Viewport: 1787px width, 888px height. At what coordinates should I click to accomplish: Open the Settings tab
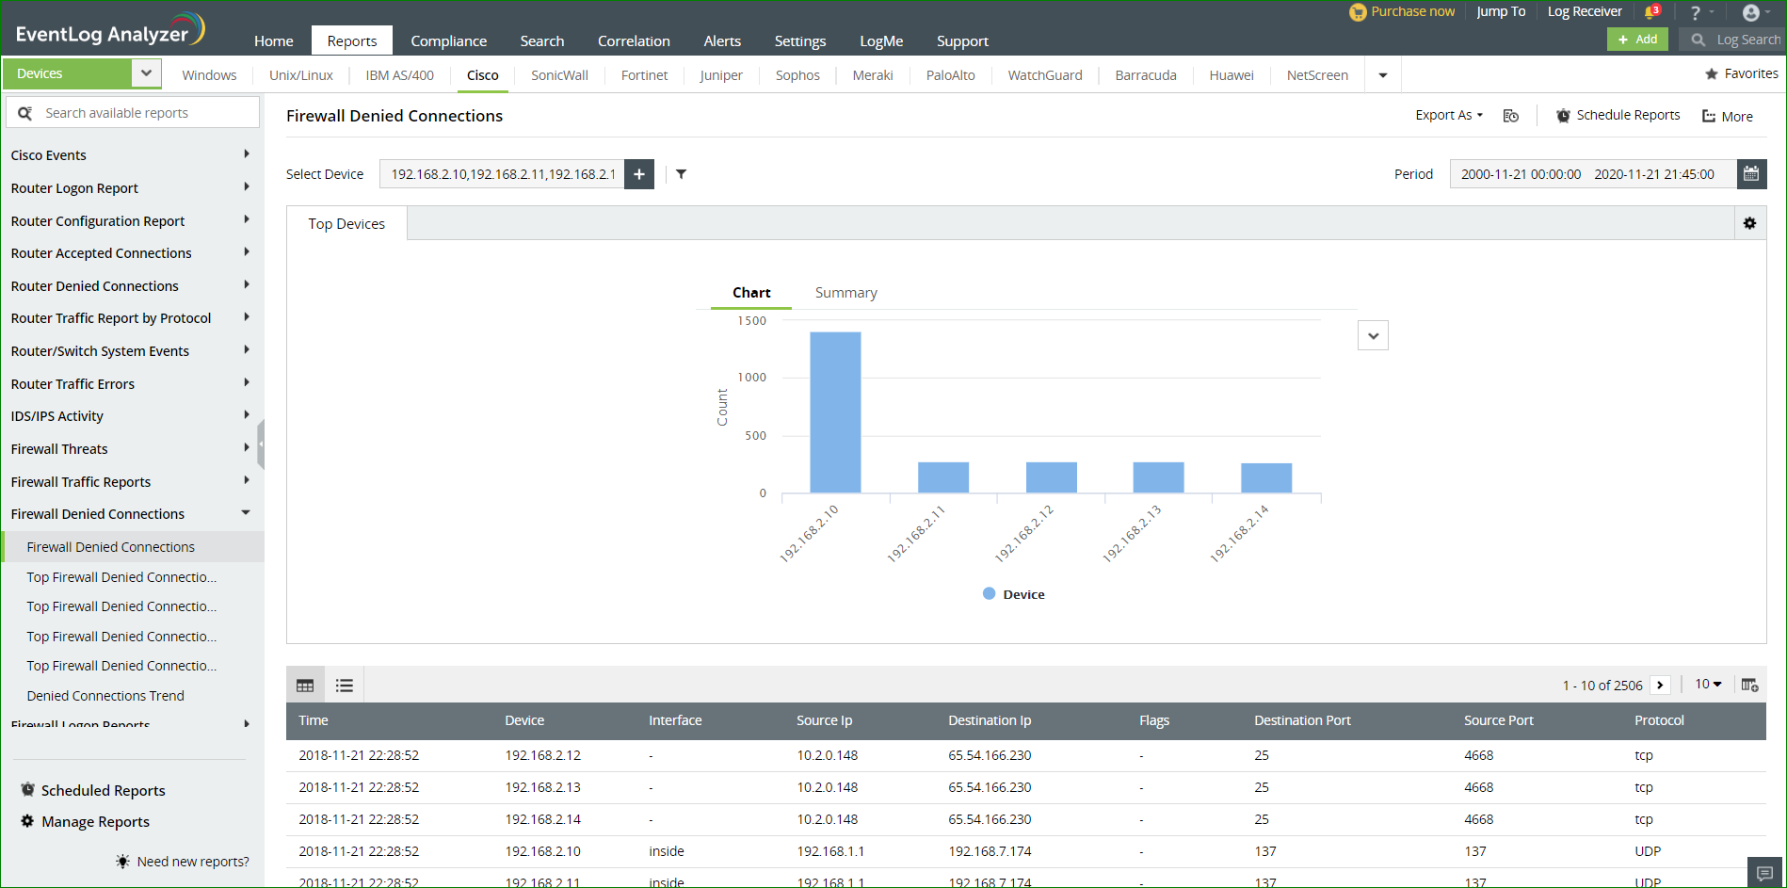point(800,40)
